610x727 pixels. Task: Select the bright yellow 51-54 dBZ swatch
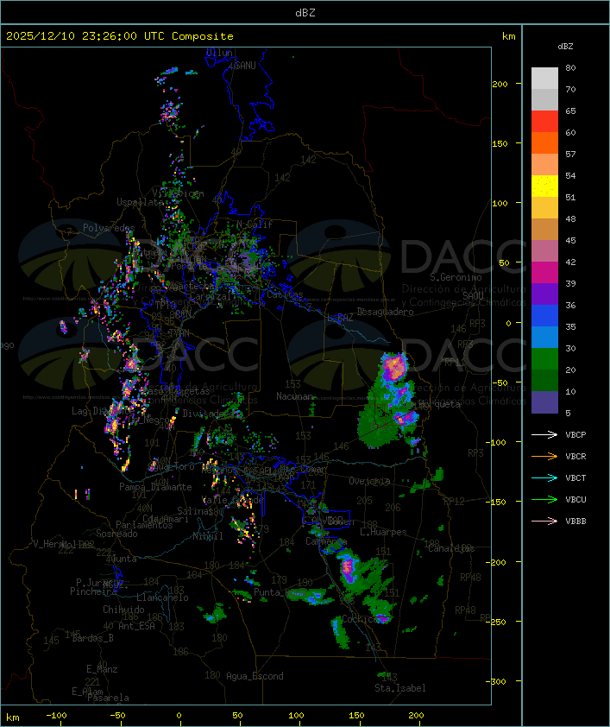point(544,186)
